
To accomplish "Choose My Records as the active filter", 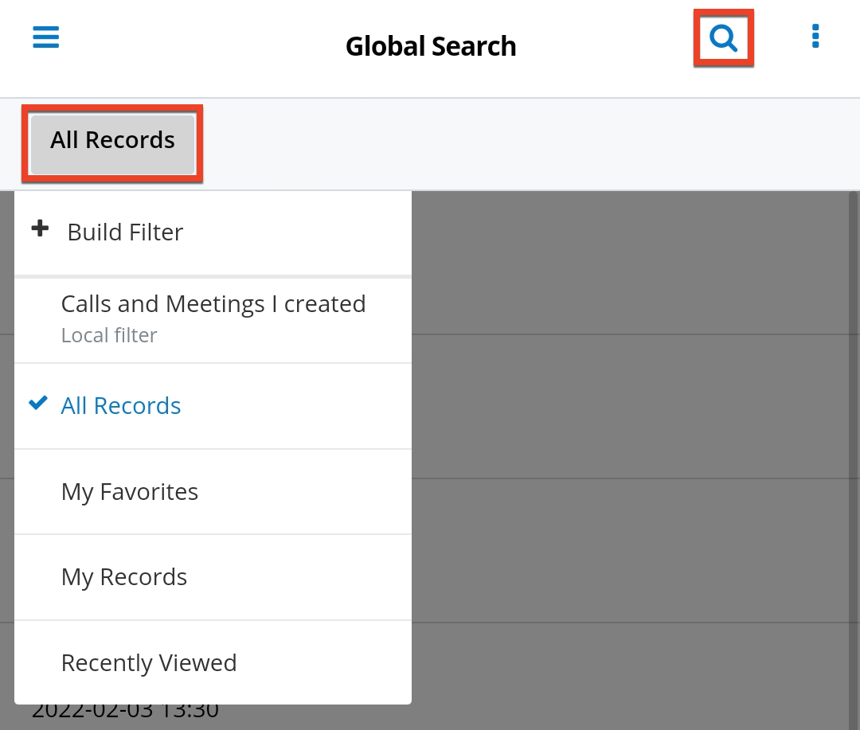I will pos(123,576).
